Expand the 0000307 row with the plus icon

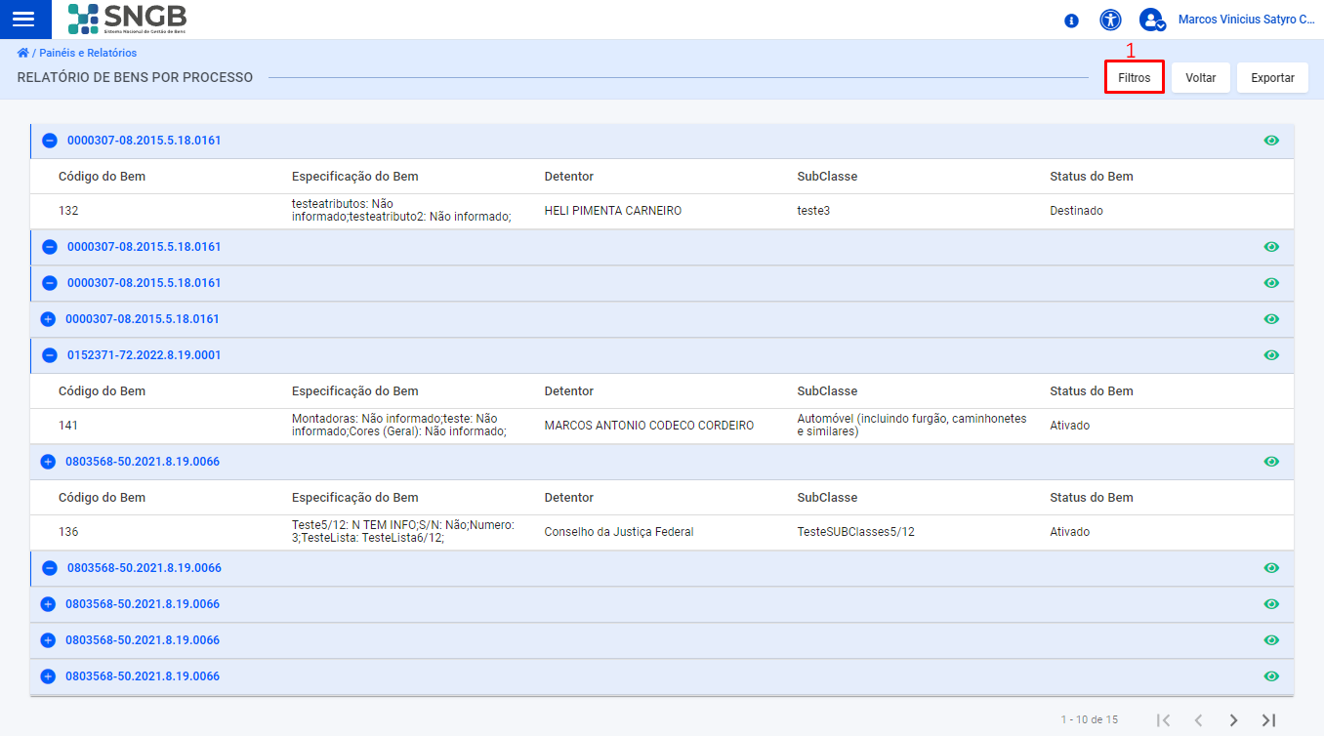pyautogui.click(x=48, y=319)
